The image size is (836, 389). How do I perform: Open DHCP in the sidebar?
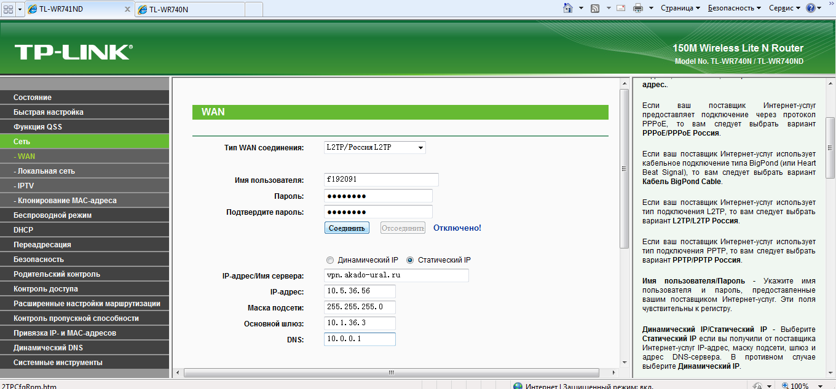tap(85, 230)
